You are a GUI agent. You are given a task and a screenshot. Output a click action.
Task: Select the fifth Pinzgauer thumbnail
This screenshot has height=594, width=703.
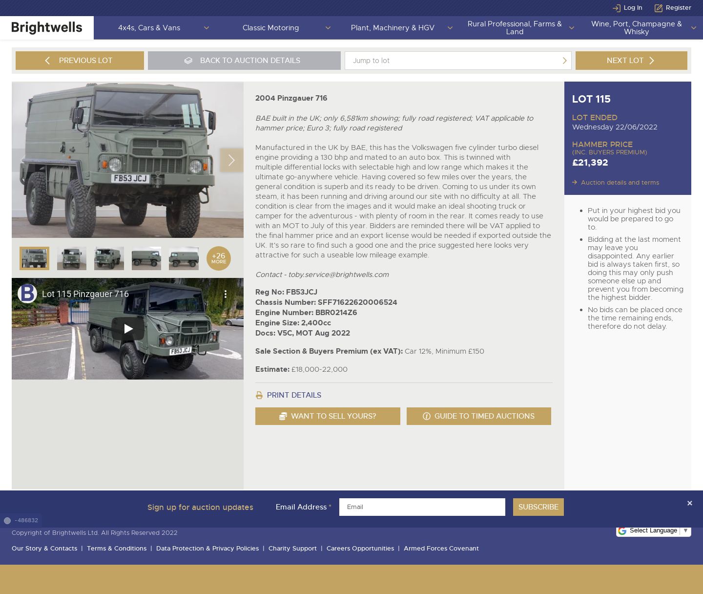184,258
